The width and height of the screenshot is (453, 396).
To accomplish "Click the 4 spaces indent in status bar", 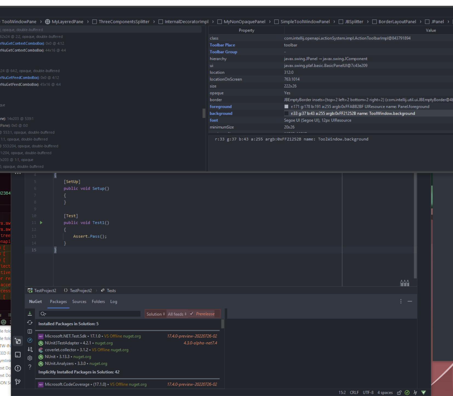I will point(385,392).
